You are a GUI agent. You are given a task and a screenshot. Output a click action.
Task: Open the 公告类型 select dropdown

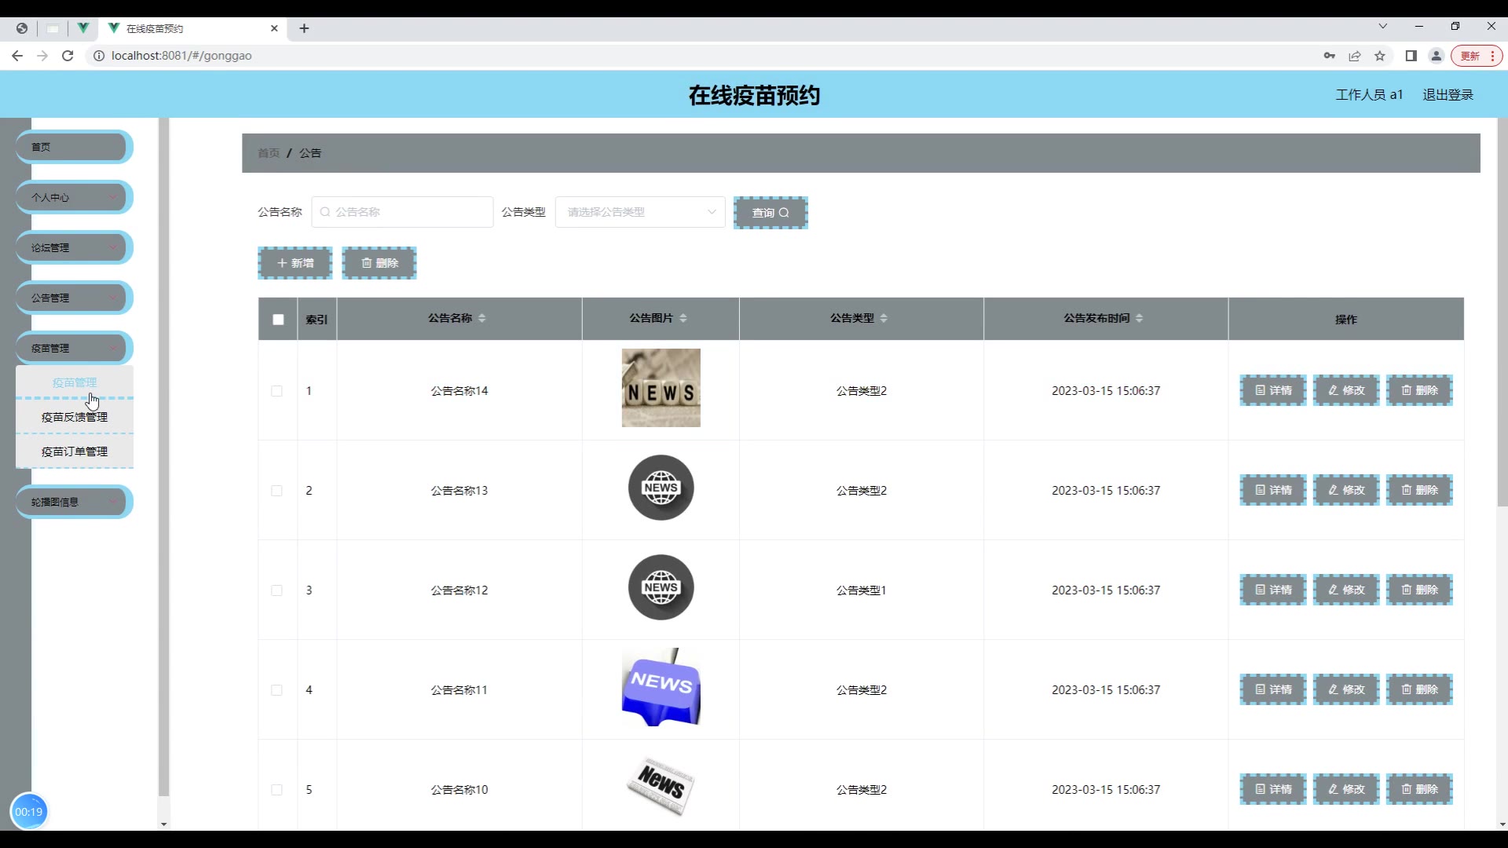(640, 212)
